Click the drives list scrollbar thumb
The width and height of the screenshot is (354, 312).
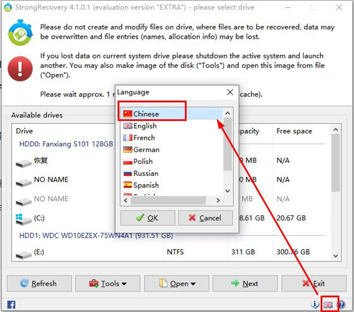point(336,163)
